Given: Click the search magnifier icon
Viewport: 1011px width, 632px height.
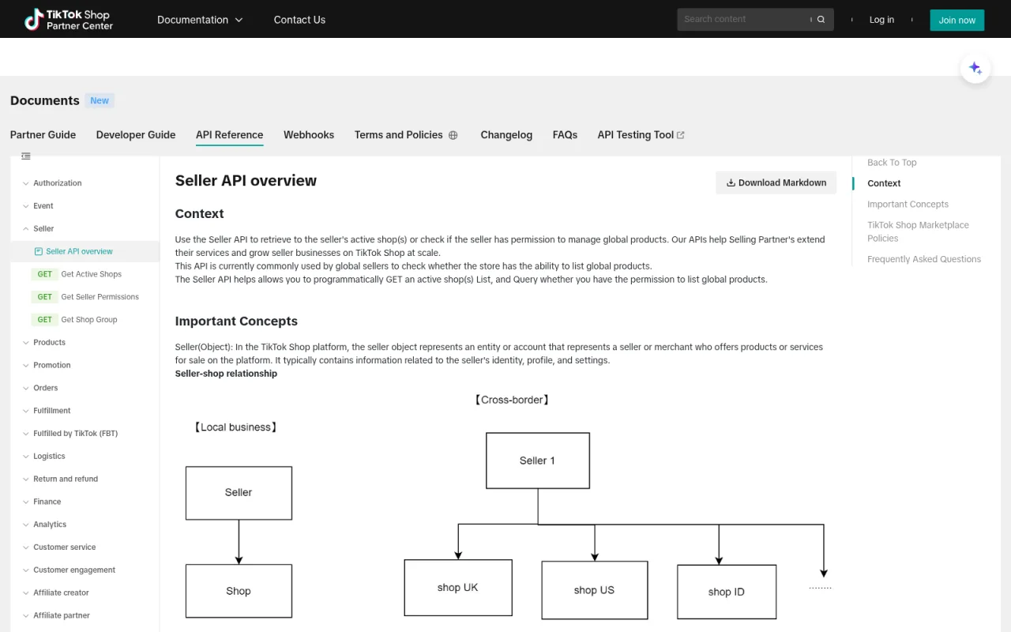Looking at the screenshot, I should [x=821, y=20].
